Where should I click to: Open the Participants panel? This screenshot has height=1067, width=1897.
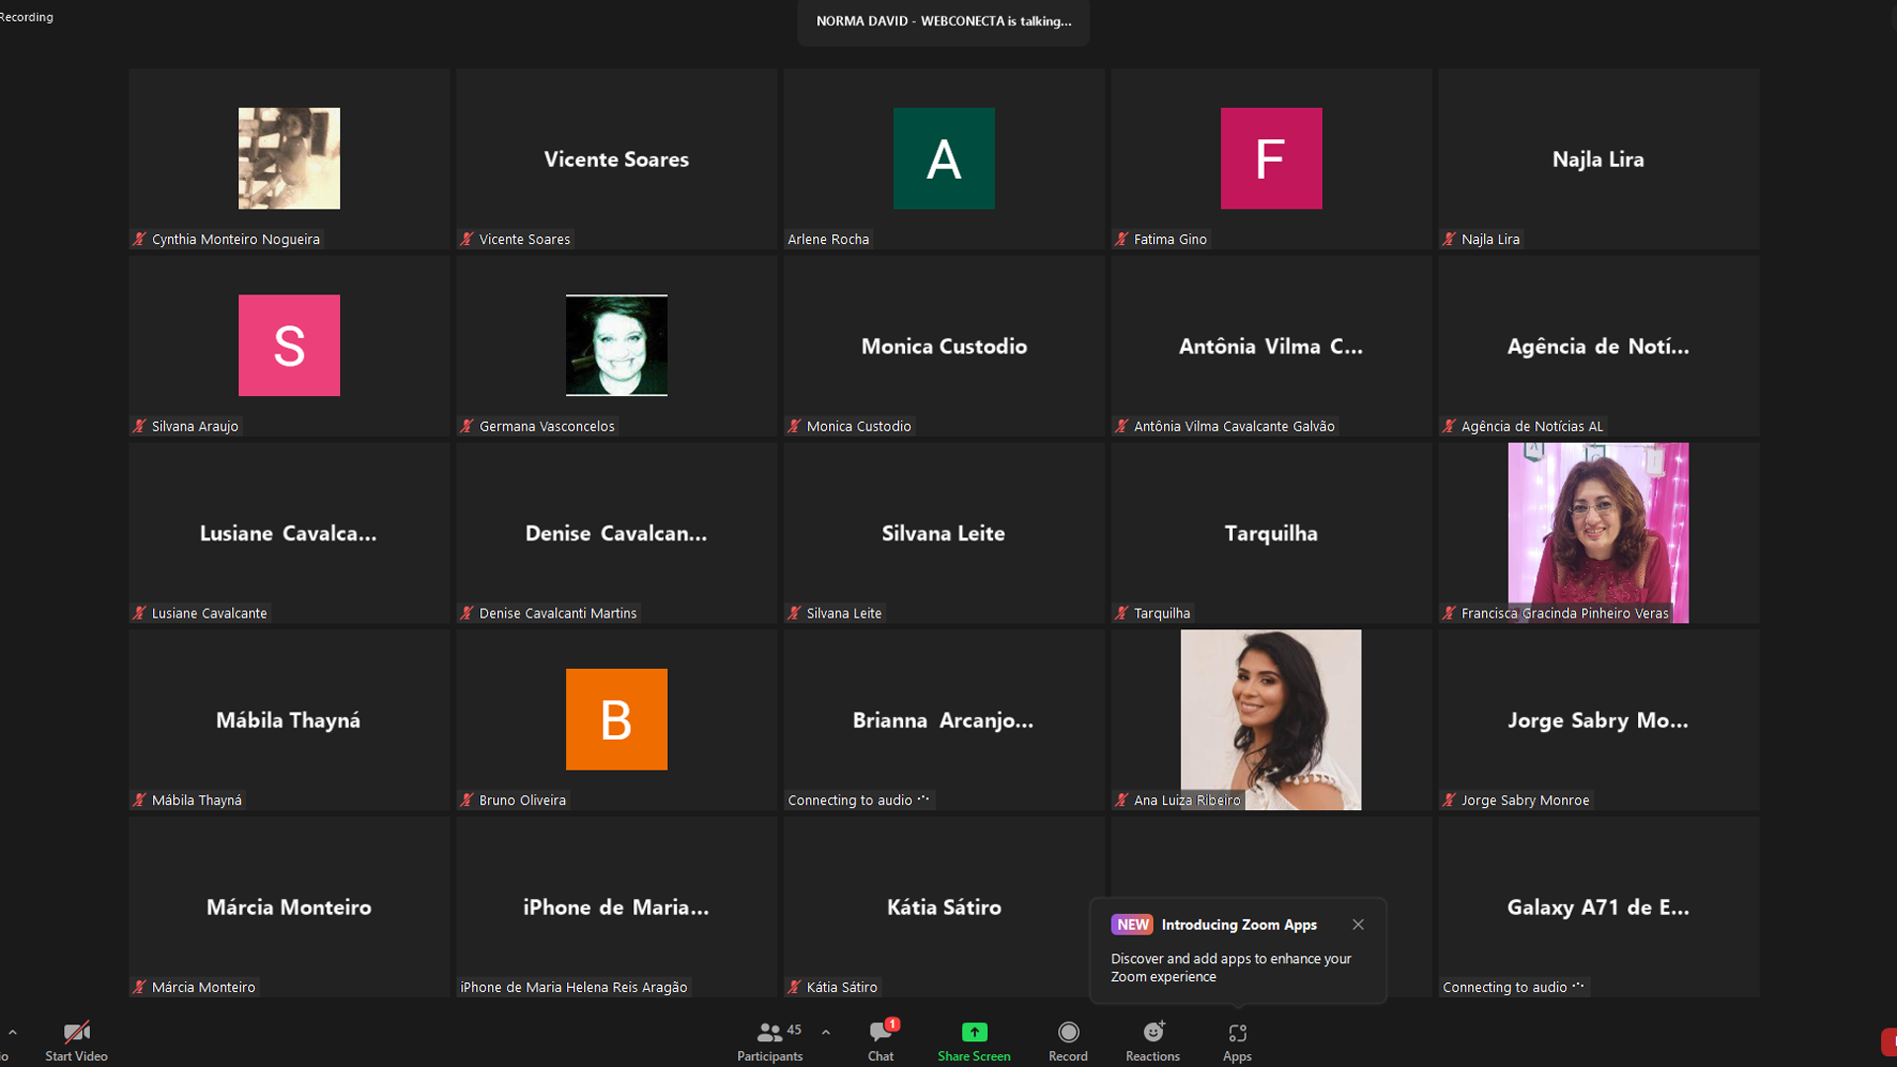pos(770,1040)
